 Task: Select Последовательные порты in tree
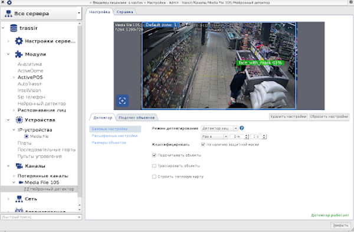pos(47,149)
